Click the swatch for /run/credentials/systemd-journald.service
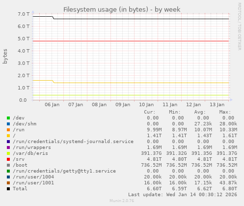Viewport: 244px width, 206px height. 8,142
